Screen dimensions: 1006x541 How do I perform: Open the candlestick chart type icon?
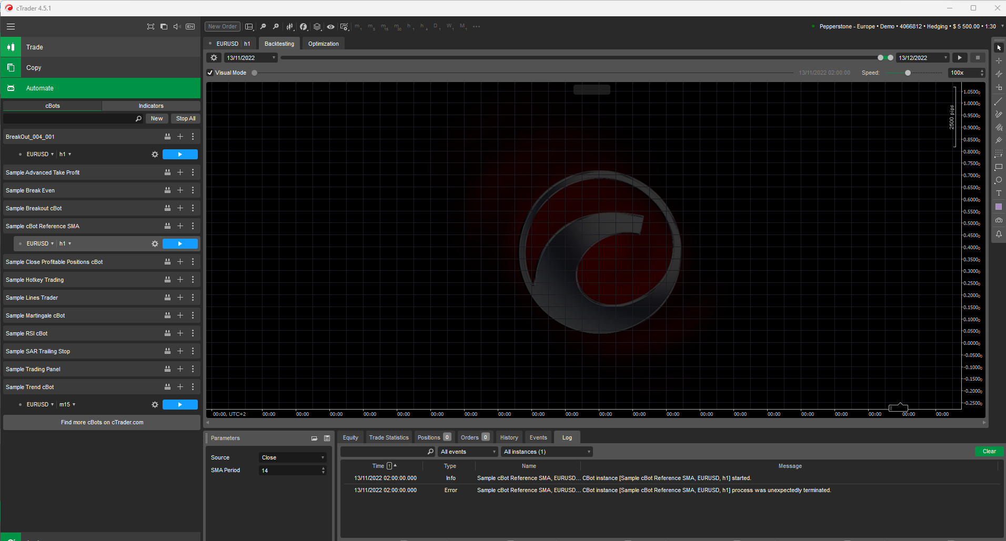click(x=290, y=26)
